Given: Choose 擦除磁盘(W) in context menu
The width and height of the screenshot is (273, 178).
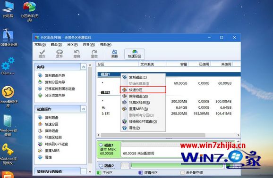Looking at the screenshot, I should 143,96.
